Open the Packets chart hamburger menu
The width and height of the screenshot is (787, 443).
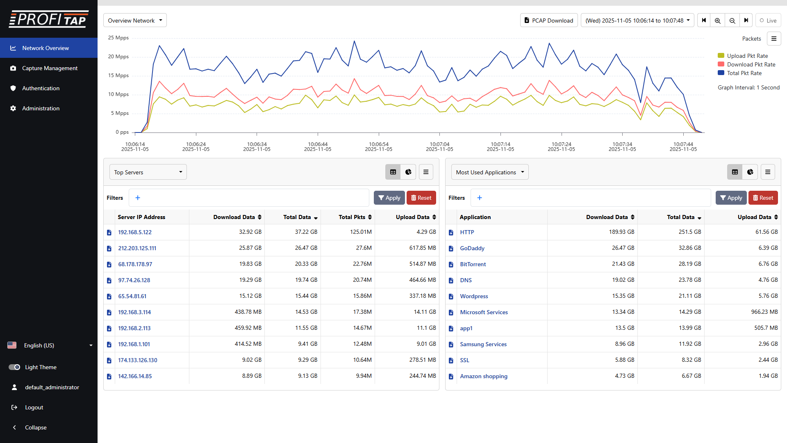coord(774,39)
